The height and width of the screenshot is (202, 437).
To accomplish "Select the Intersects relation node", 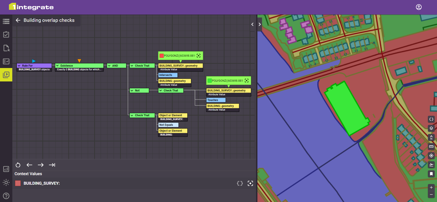I will [x=168, y=75].
